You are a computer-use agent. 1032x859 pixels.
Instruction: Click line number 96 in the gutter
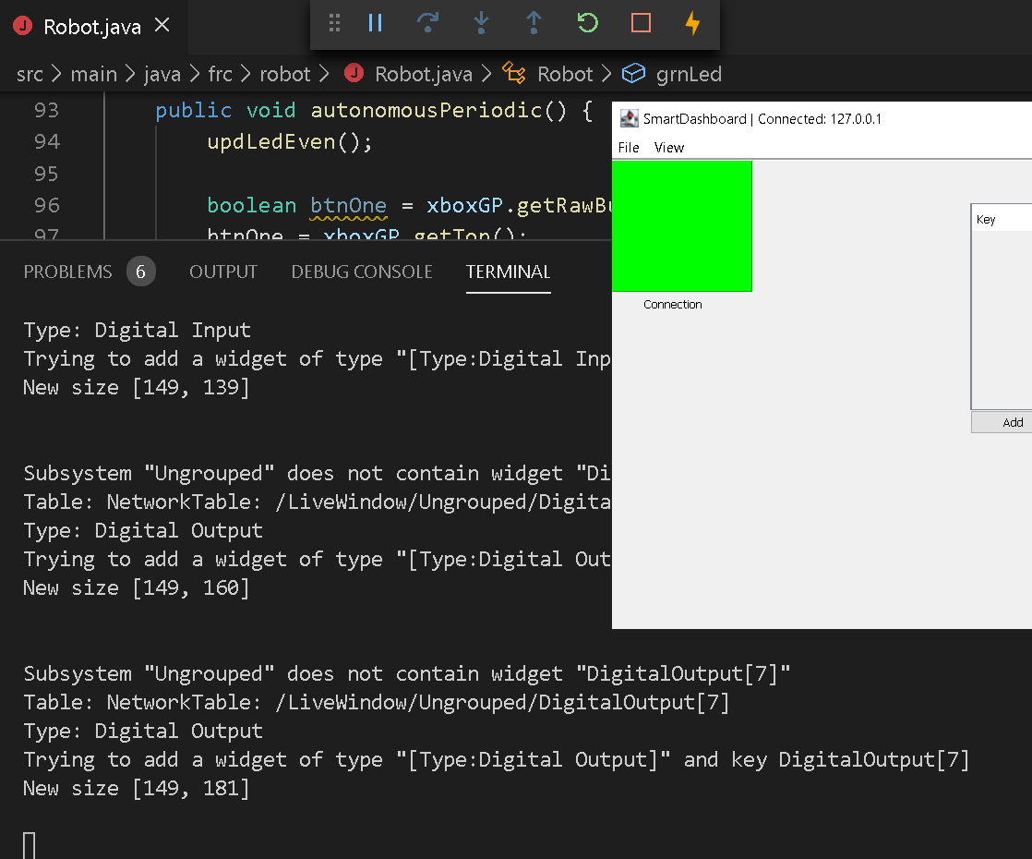pos(47,206)
